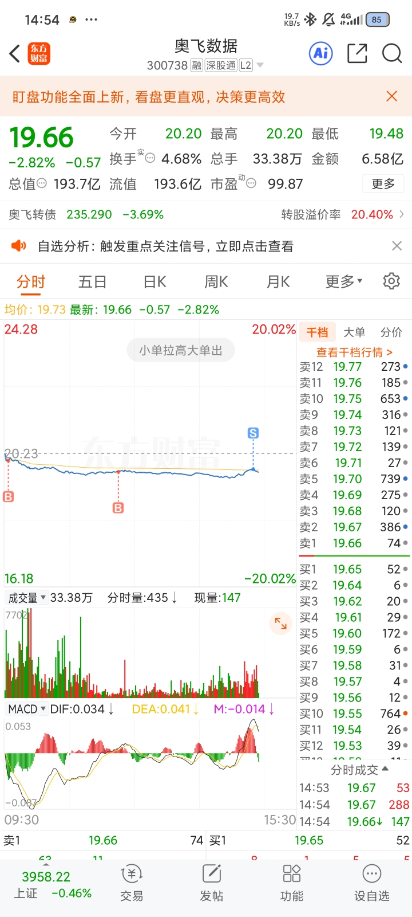Viewport: 412px width, 917px height.
Task: Tap the 19.66 current price
Action: point(42,138)
